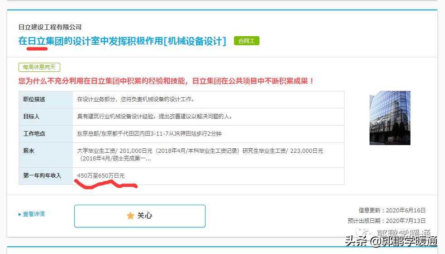Image resolution: width=445 pixels, height=254 pixels.
Task: Click the 信息更新：2020年6月16日 date
Action: pyautogui.click(x=392, y=210)
